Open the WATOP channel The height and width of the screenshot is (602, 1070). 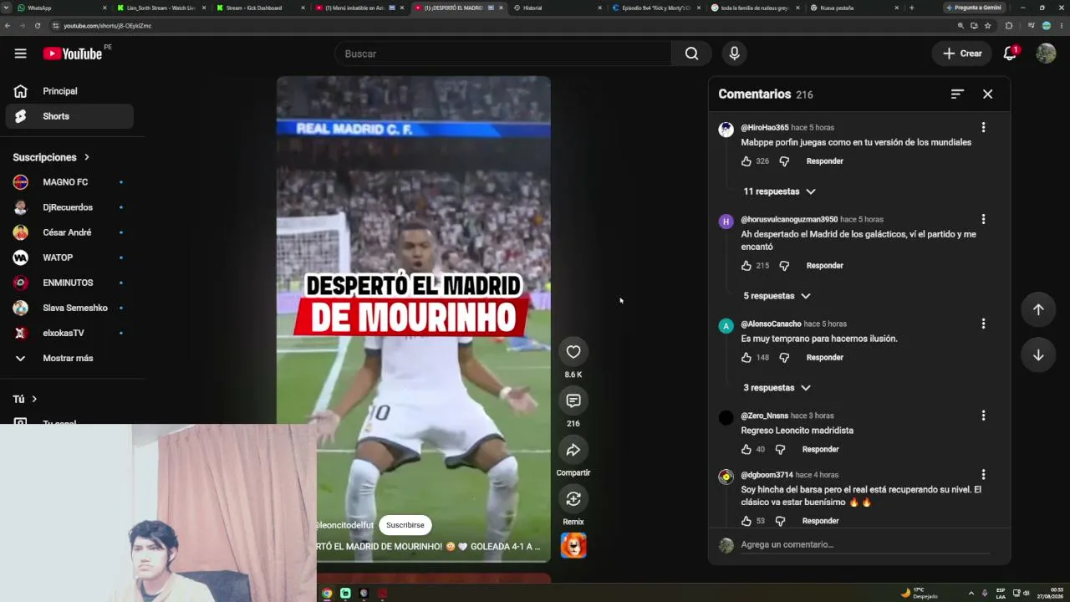[69, 258]
